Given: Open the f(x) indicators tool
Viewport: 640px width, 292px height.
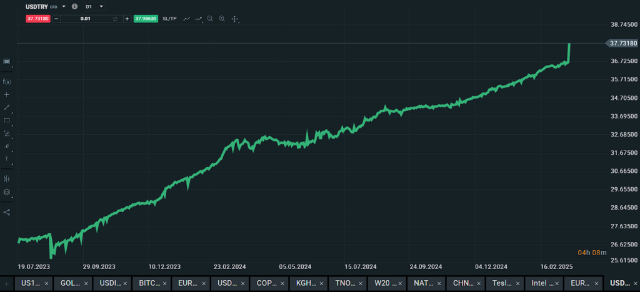Looking at the screenshot, I should (x=7, y=82).
